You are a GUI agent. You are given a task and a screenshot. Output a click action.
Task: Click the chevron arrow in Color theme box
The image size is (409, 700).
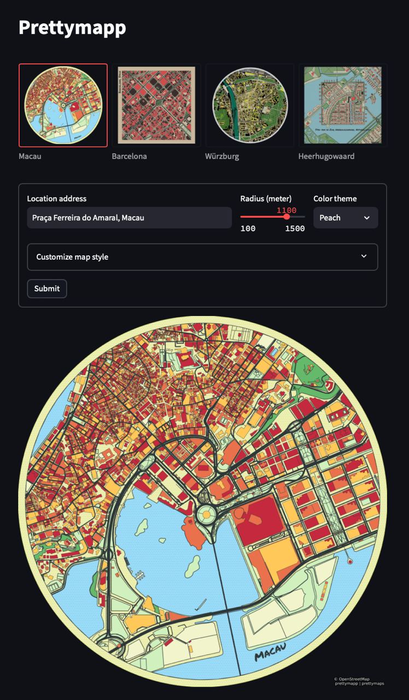[366, 218]
